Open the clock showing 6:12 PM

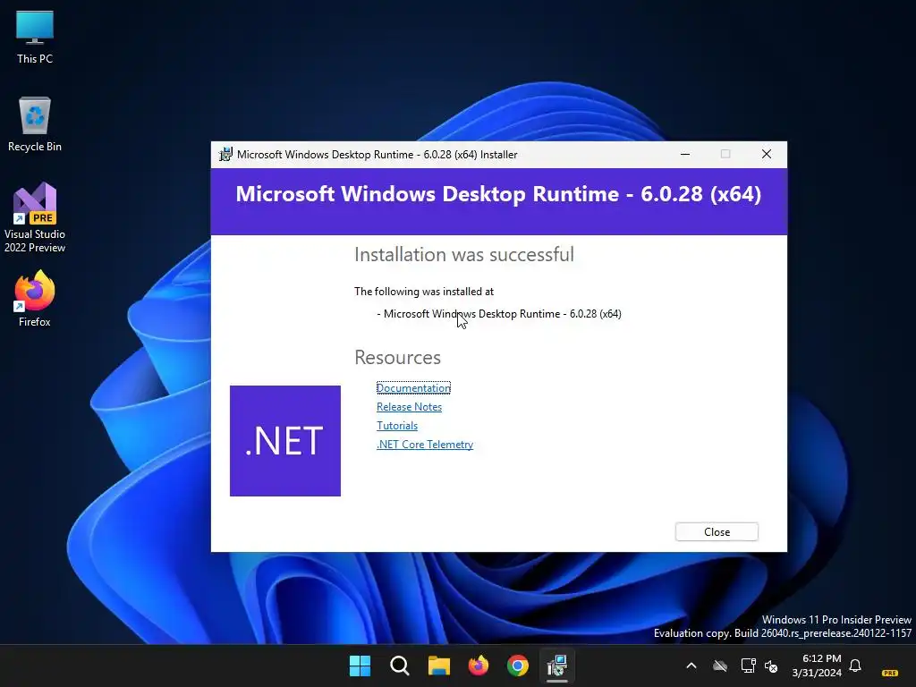tap(818, 666)
